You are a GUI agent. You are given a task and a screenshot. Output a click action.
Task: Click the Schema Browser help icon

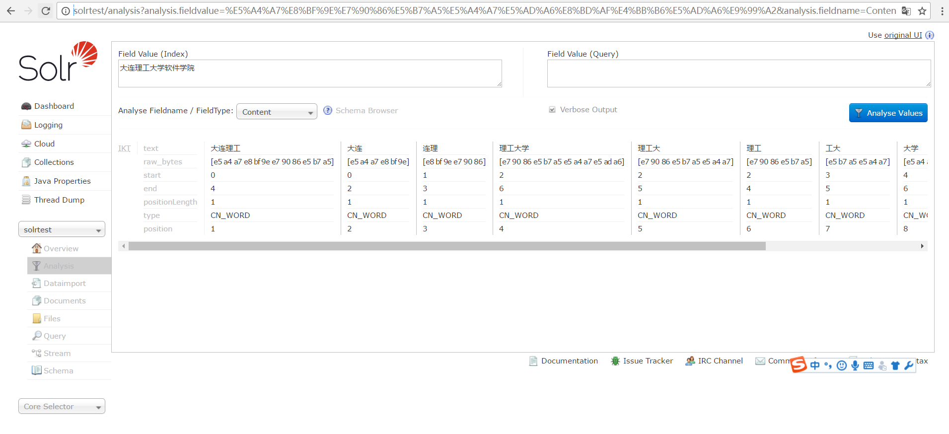(x=328, y=110)
